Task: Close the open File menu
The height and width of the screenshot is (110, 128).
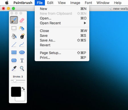Action: (40, 3)
